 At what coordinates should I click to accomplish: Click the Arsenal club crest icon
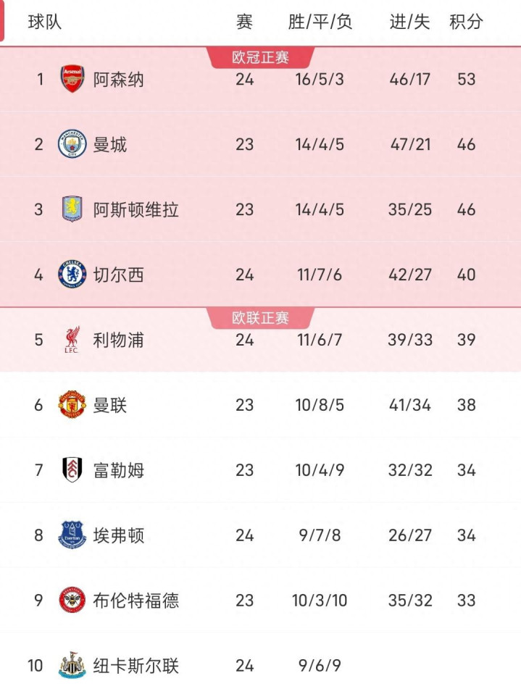click(72, 79)
